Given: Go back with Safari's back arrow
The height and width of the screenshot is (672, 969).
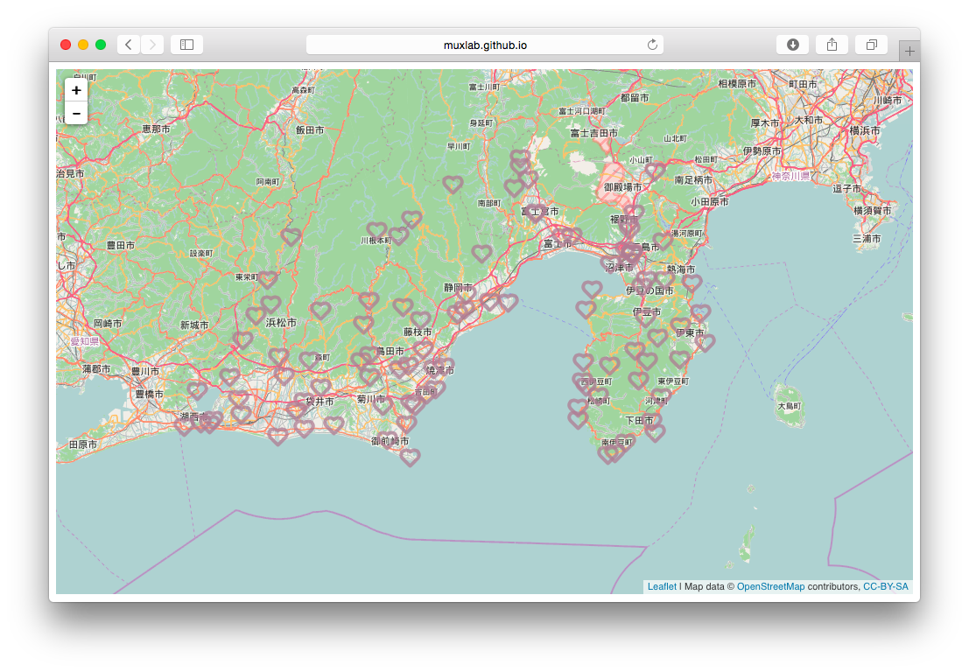Looking at the screenshot, I should pyautogui.click(x=129, y=45).
